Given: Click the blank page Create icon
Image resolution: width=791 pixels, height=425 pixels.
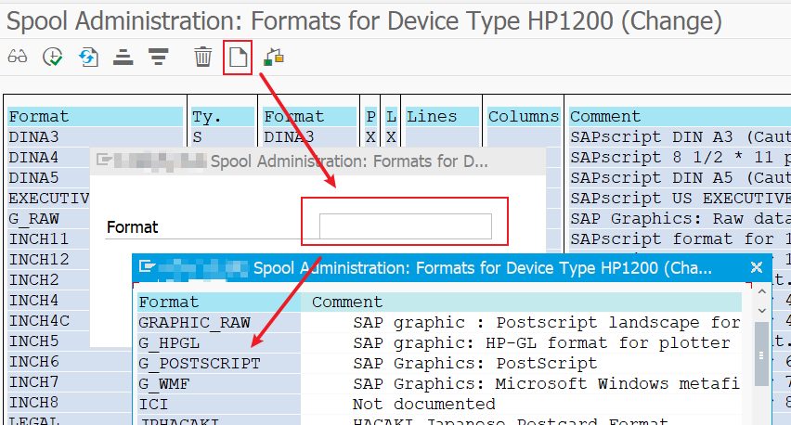Looking at the screenshot, I should click(238, 57).
